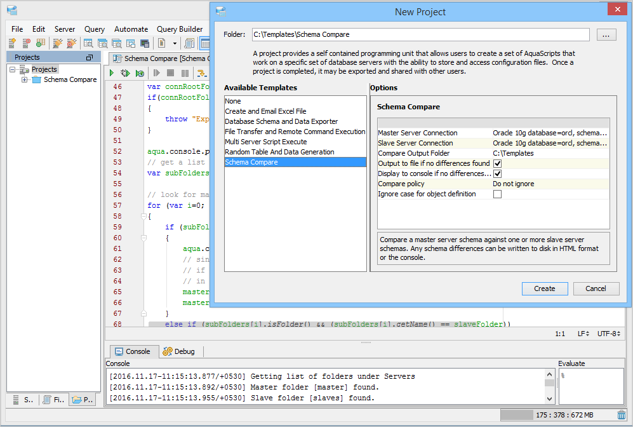
Task: Click the Create button
Action: 545,288
